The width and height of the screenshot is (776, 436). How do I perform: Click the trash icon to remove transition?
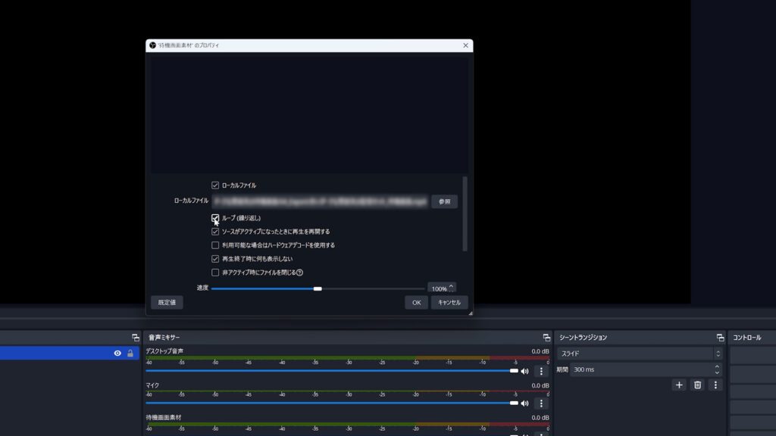click(697, 385)
